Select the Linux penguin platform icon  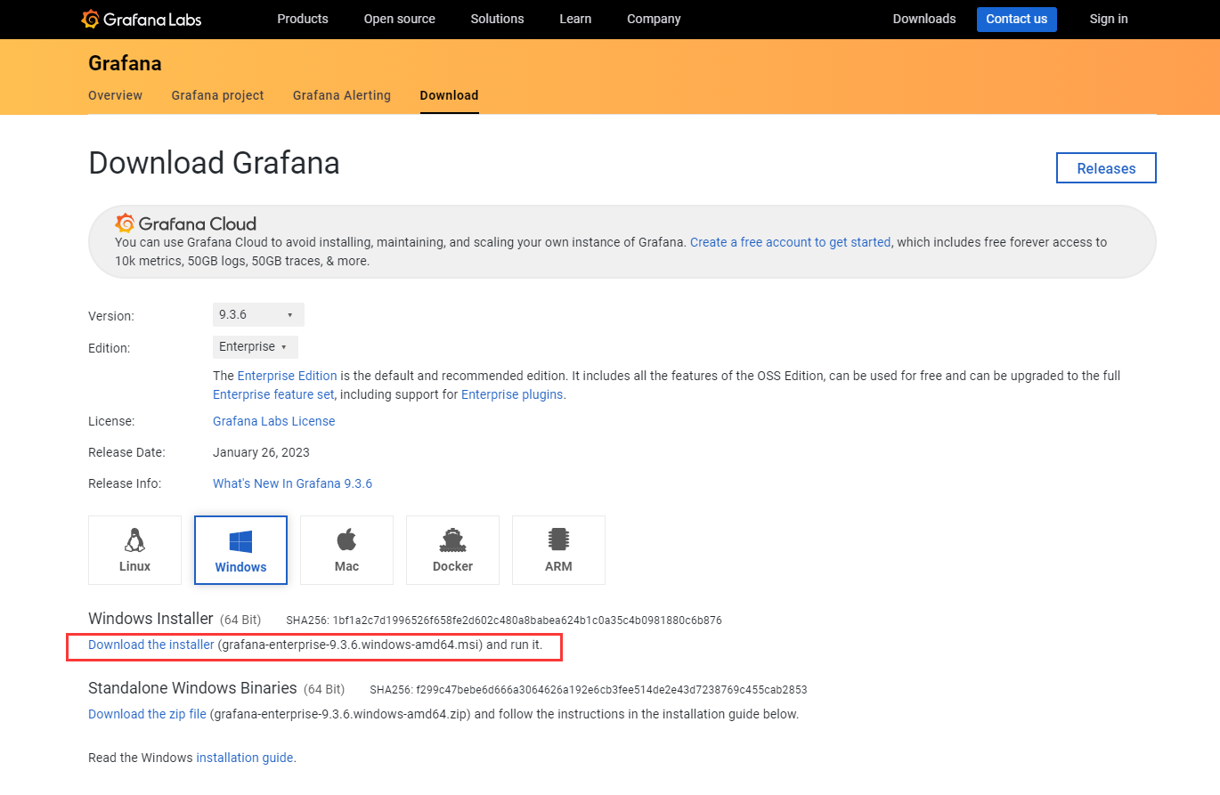[x=134, y=539]
